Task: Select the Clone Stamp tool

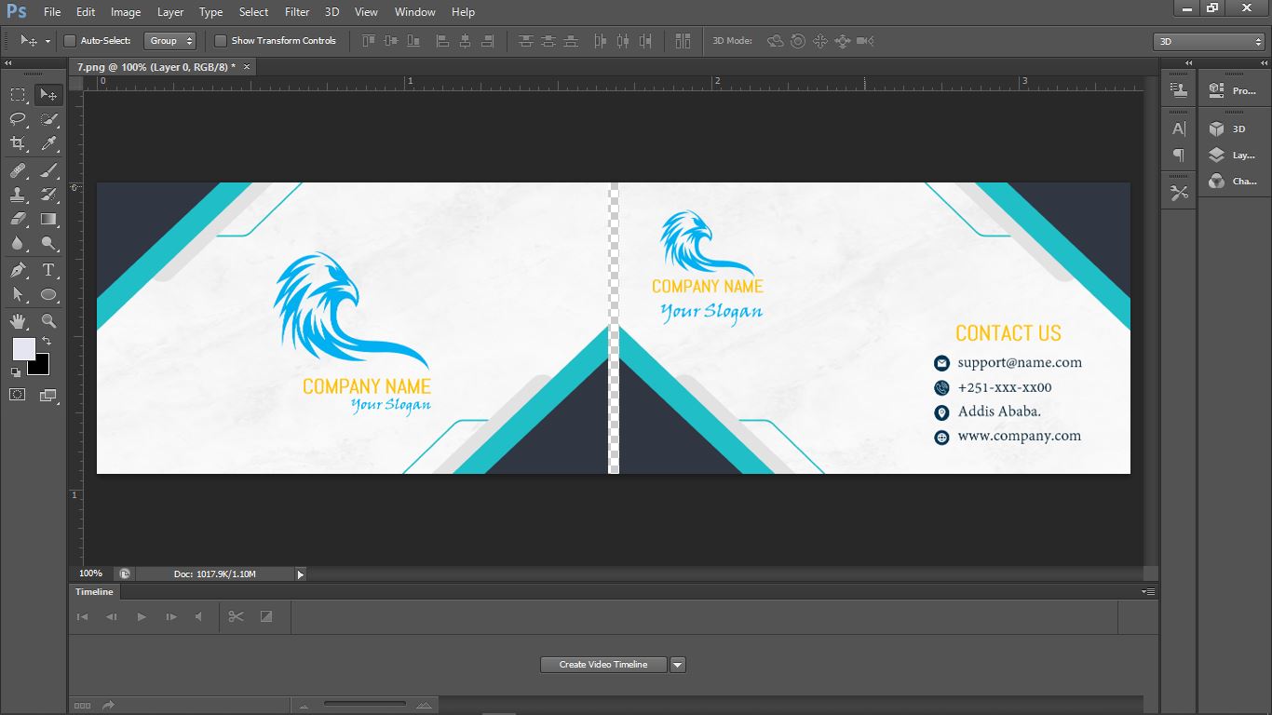Action: 18,195
